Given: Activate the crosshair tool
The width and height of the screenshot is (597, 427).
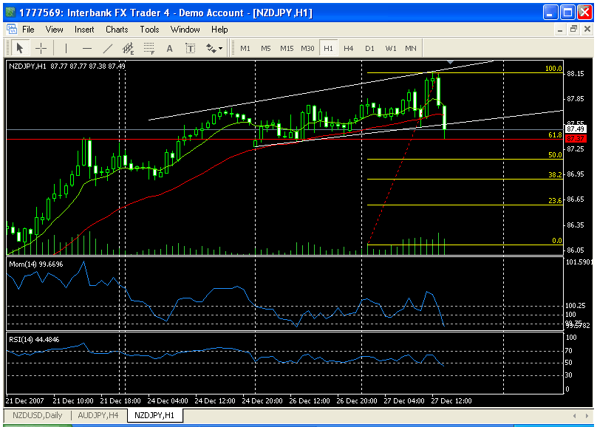Looking at the screenshot, I should (41, 48).
